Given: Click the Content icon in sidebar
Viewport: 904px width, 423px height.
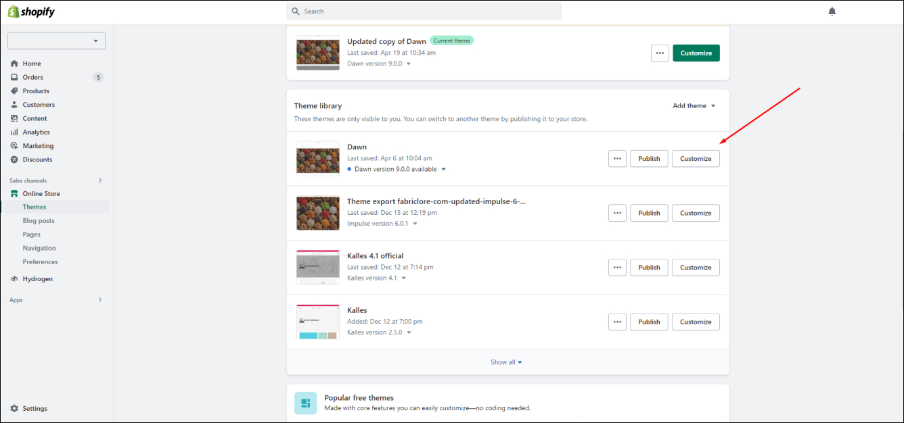Looking at the screenshot, I should point(15,118).
